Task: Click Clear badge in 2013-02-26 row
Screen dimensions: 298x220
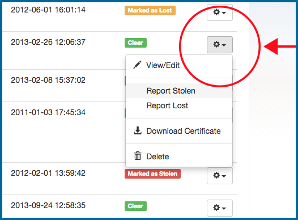Action: [x=135, y=43]
